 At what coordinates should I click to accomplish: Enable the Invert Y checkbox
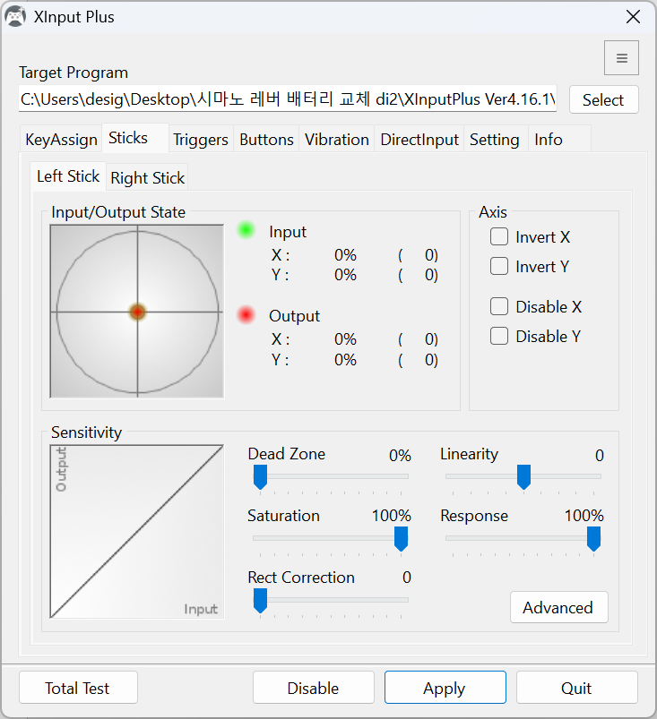[499, 267]
